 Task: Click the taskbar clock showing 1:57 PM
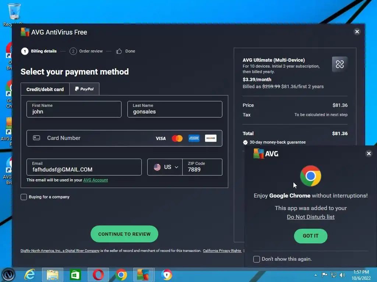point(361,275)
